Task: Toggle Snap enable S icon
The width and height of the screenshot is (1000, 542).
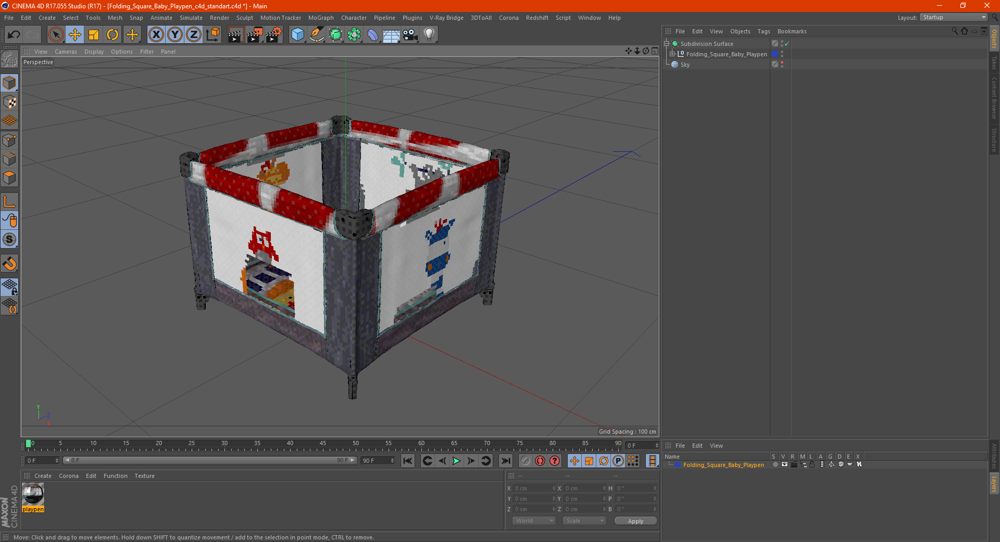Action: click(9, 240)
